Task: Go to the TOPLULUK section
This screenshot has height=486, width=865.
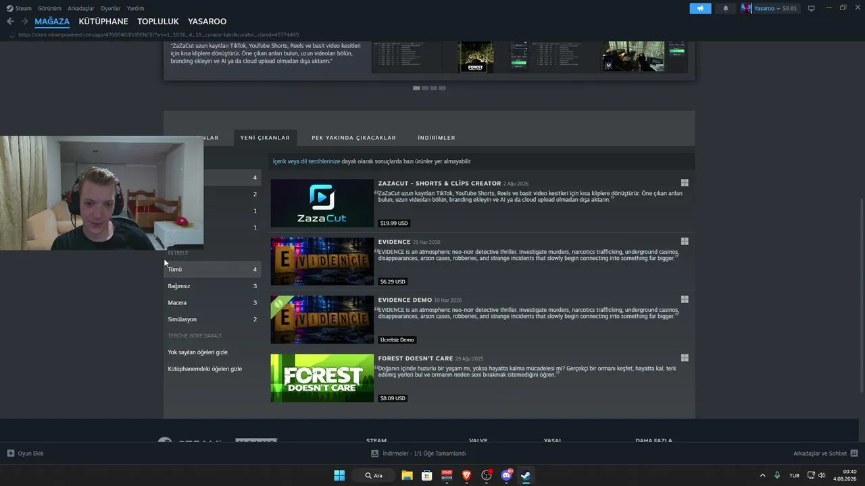Action: [x=158, y=22]
